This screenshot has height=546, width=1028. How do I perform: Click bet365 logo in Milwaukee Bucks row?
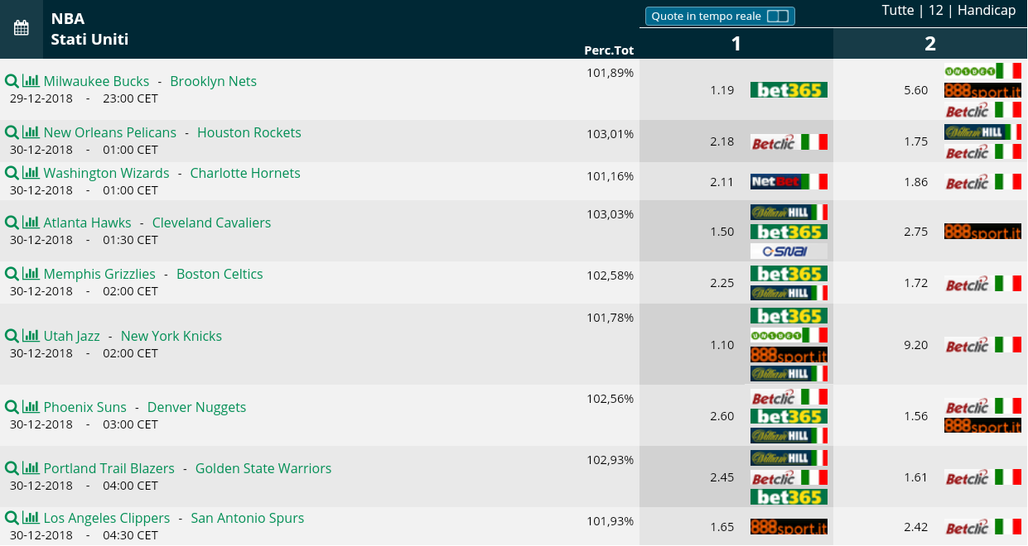click(789, 90)
